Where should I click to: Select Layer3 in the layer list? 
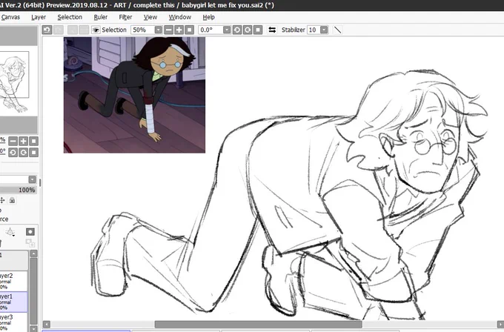pos(14,322)
